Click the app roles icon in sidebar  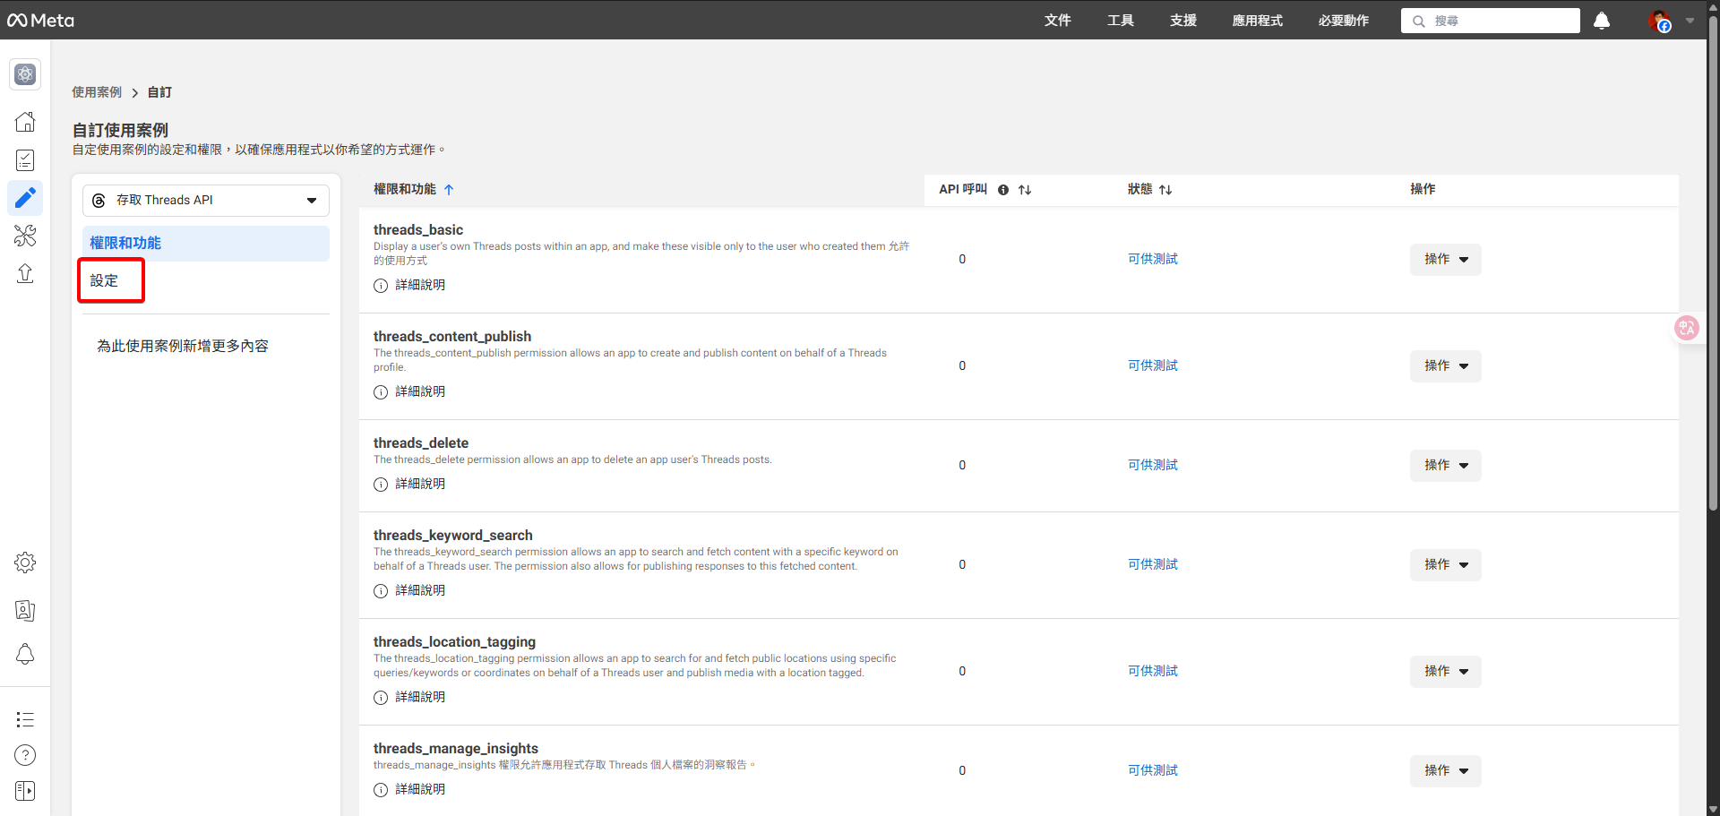click(x=25, y=610)
